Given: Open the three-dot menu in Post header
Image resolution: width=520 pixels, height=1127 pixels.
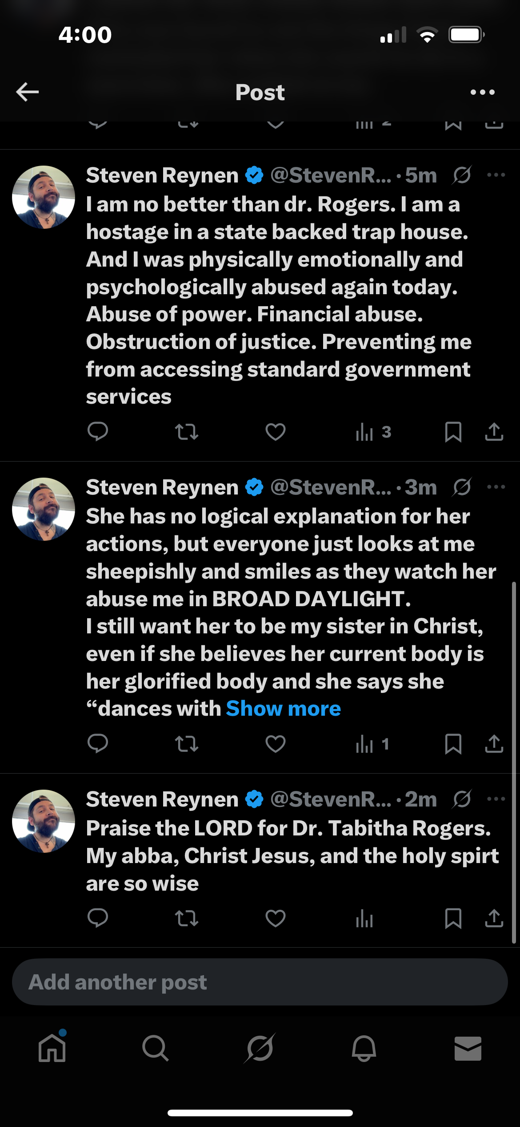Looking at the screenshot, I should click(x=482, y=92).
